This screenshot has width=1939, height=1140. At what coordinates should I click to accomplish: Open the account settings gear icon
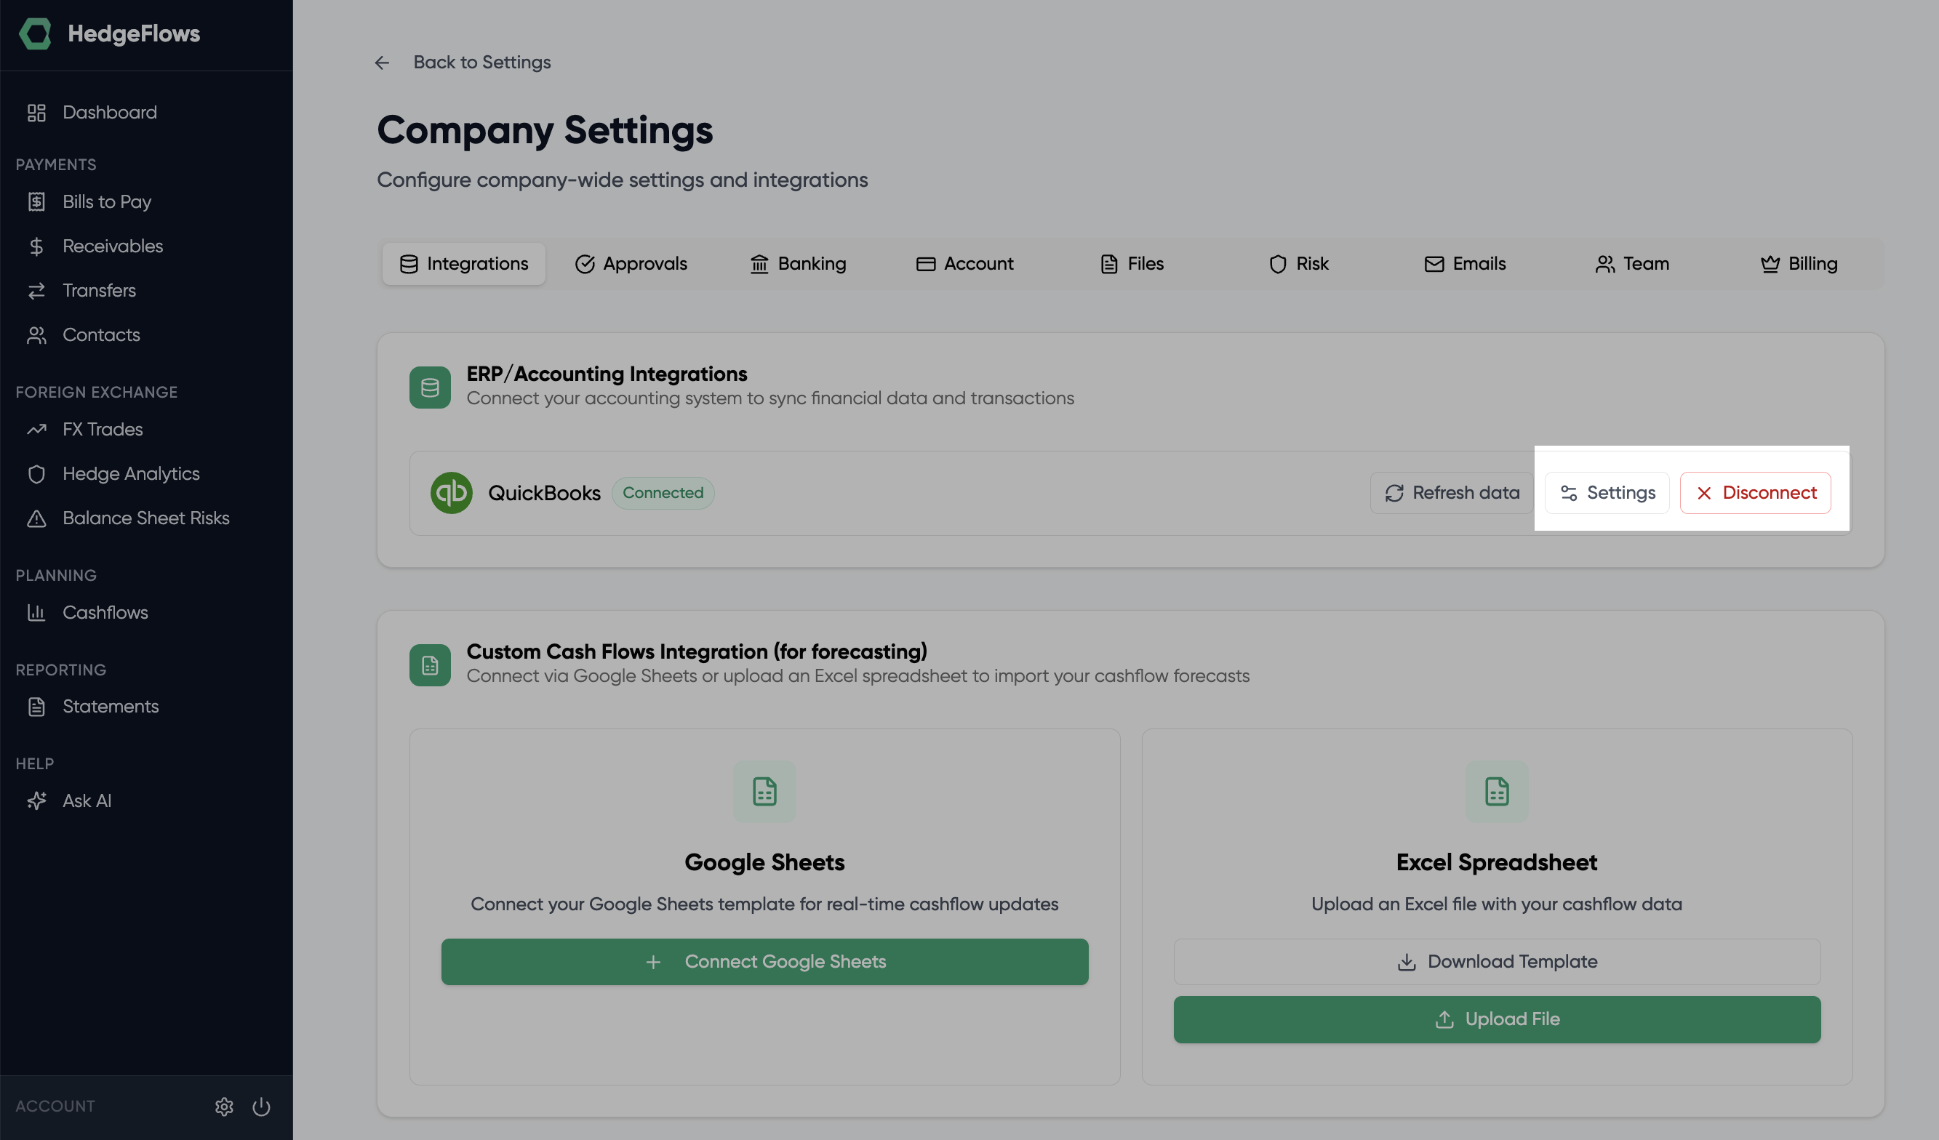point(224,1106)
